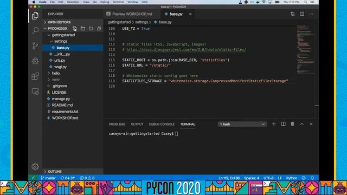Open the terminal selector dropdown '1: bash'
Image resolution: width=347 pixels, height=195 pixels.
click(242, 124)
